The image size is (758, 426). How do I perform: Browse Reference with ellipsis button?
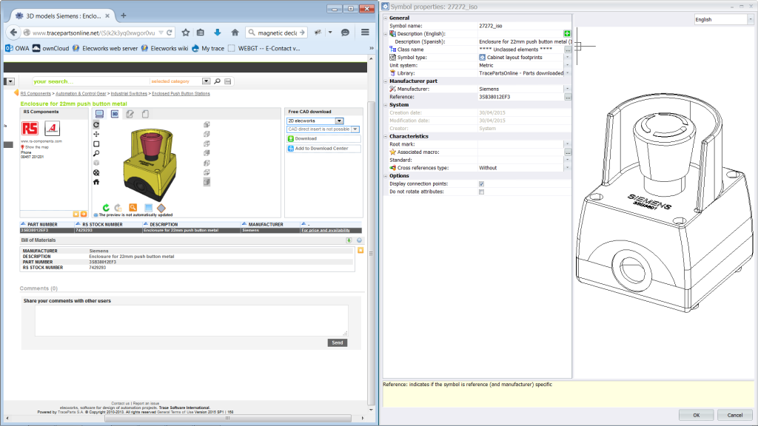pyautogui.click(x=568, y=97)
